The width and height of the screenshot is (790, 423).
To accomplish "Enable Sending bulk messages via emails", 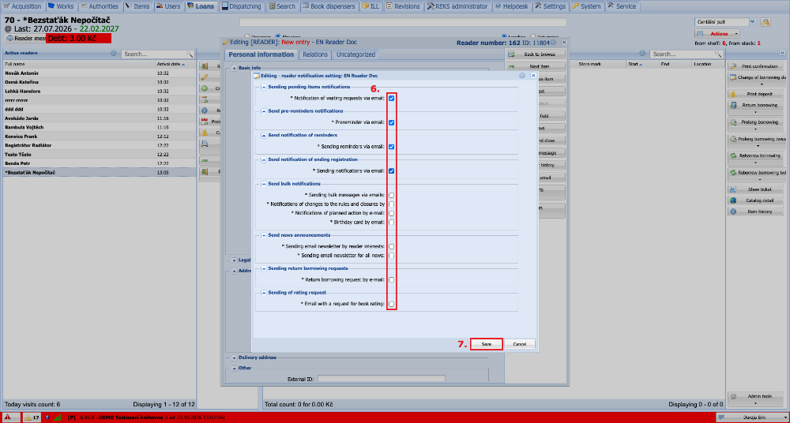I will tap(392, 195).
